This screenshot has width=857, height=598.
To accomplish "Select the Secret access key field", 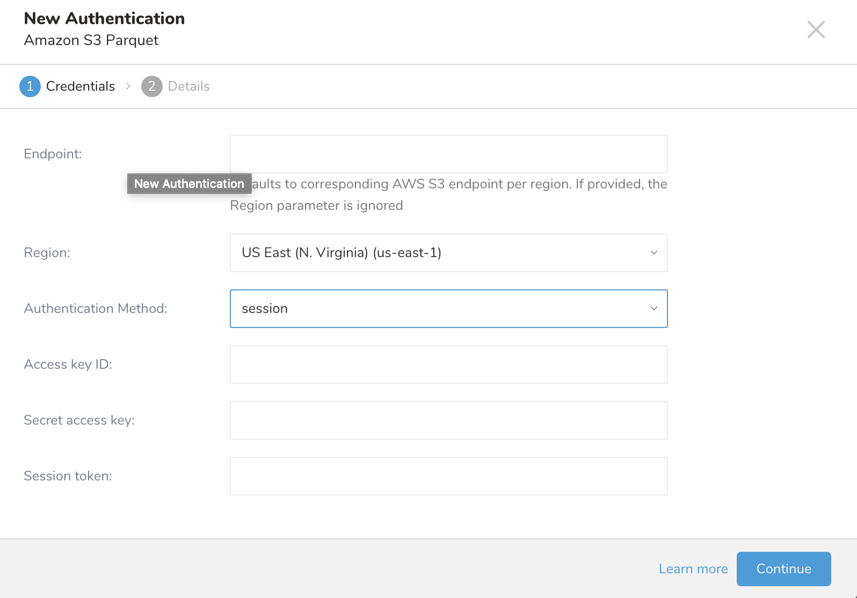I will pyautogui.click(x=448, y=420).
